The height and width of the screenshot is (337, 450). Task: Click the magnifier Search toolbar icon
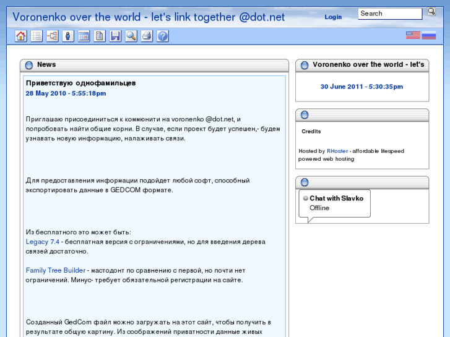pos(131,36)
